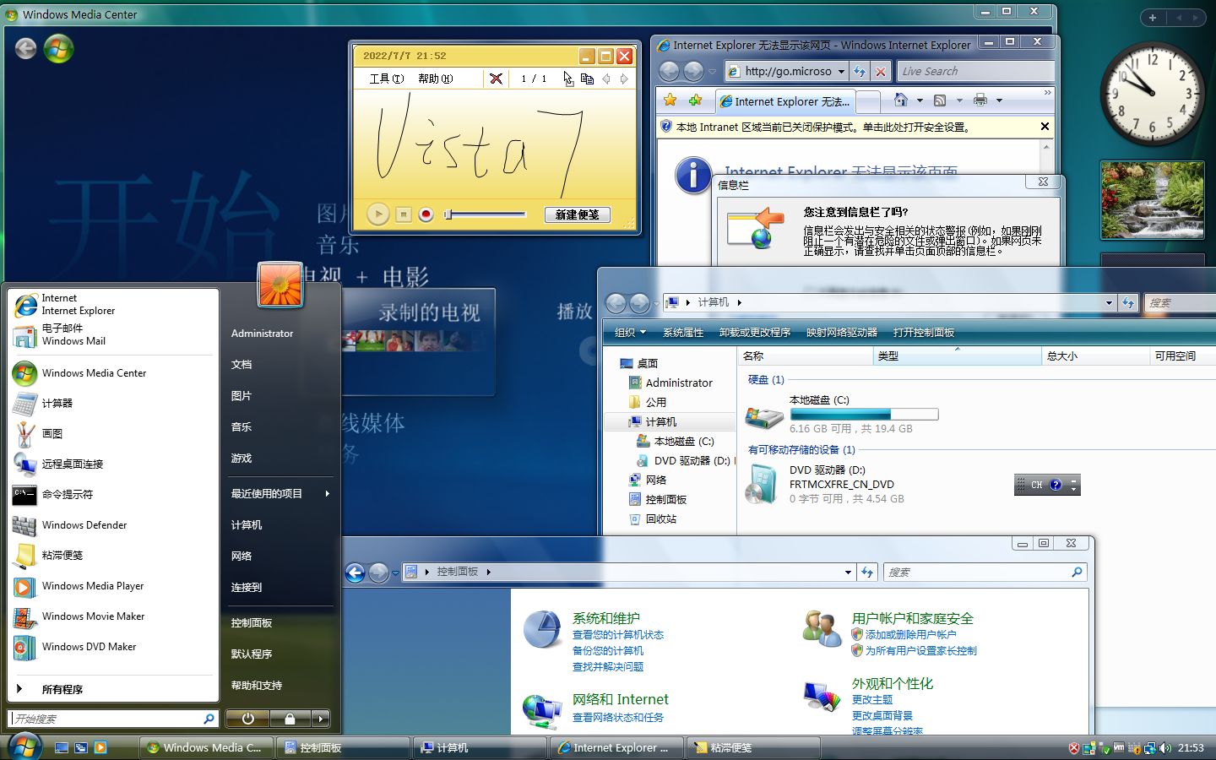Viewport: 1216px width, 760px height.
Task: Click 用户帐户和家庭安全 link
Action: point(913,618)
